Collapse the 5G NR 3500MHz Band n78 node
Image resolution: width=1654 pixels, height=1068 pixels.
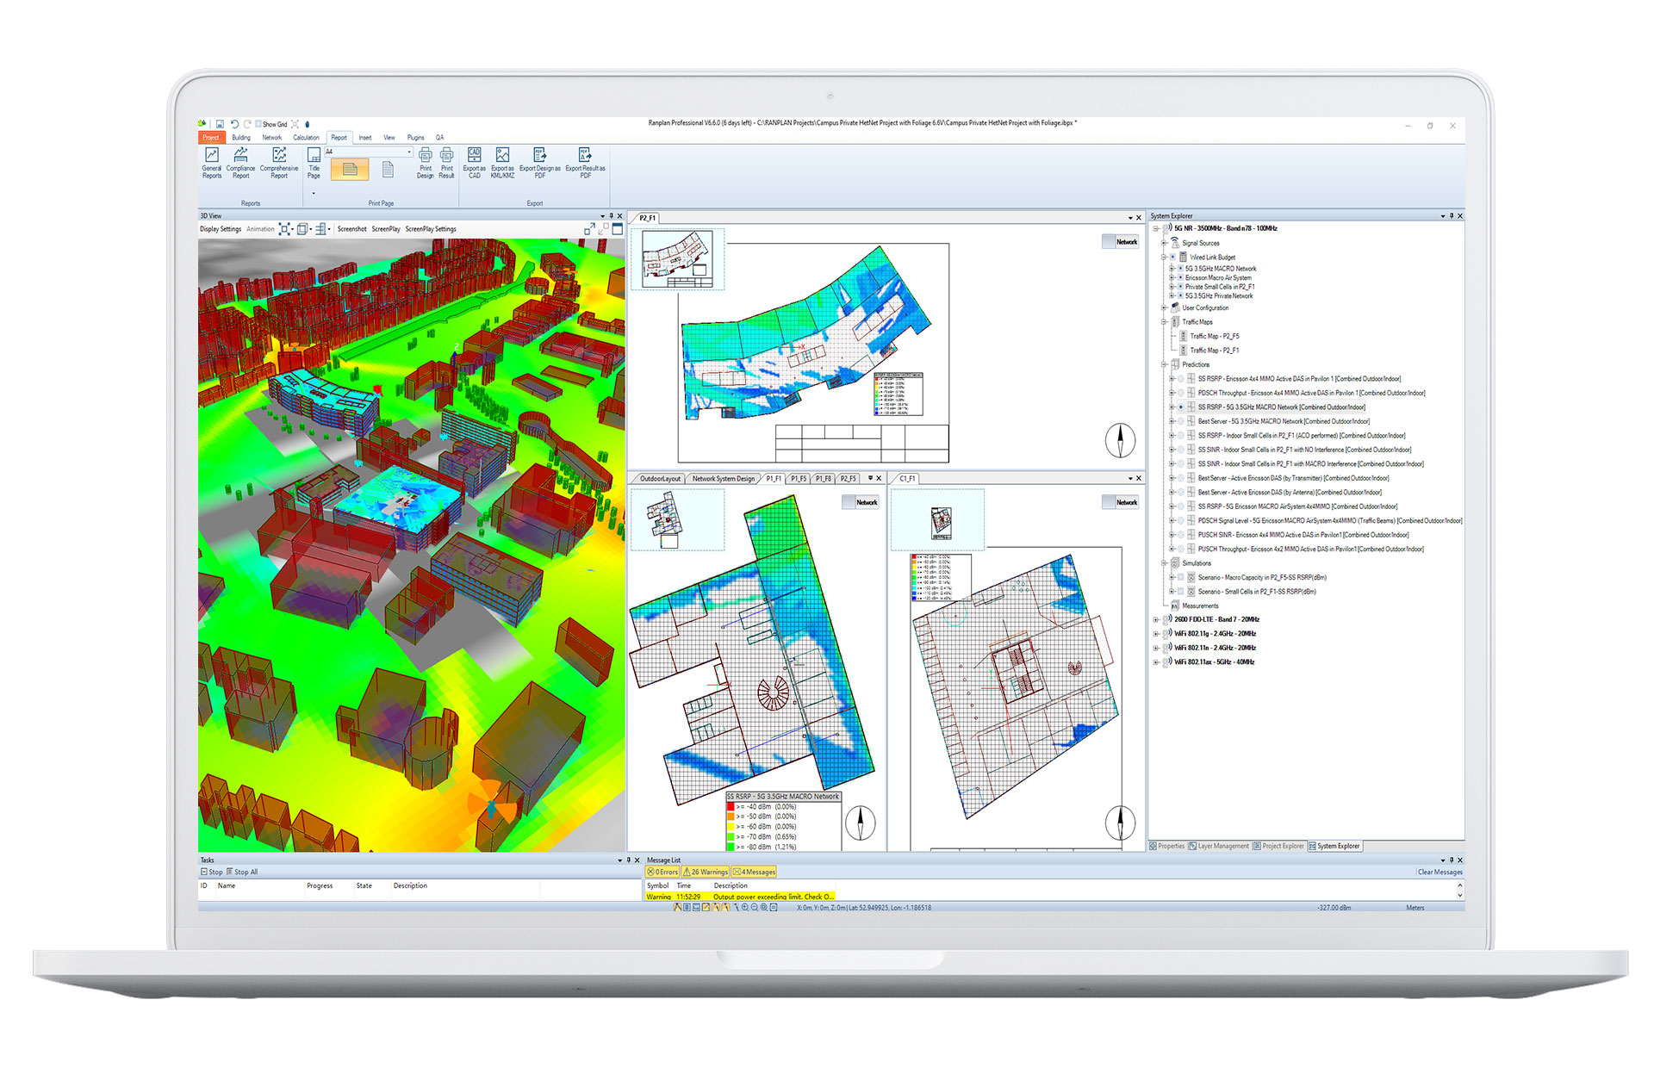[1156, 229]
